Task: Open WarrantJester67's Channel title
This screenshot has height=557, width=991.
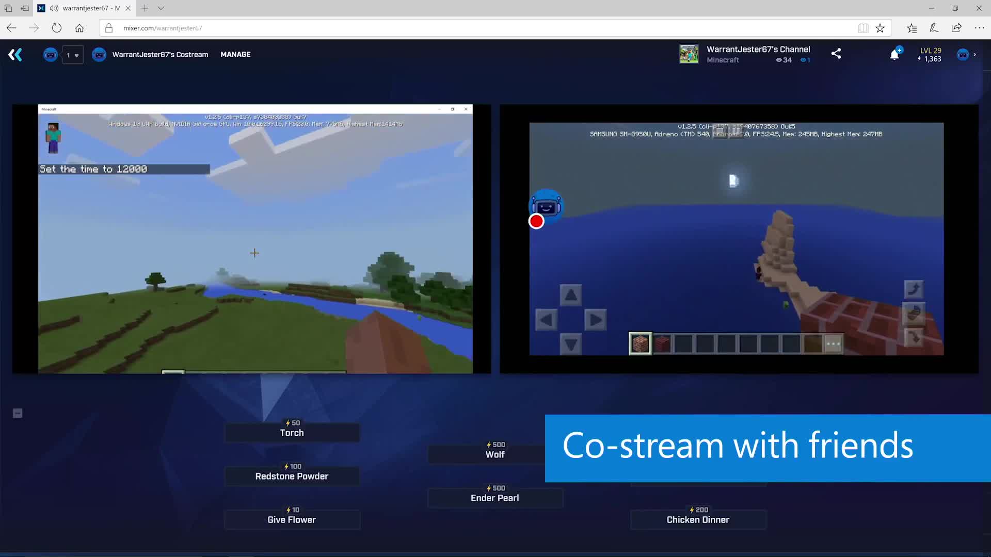Action: click(x=758, y=50)
